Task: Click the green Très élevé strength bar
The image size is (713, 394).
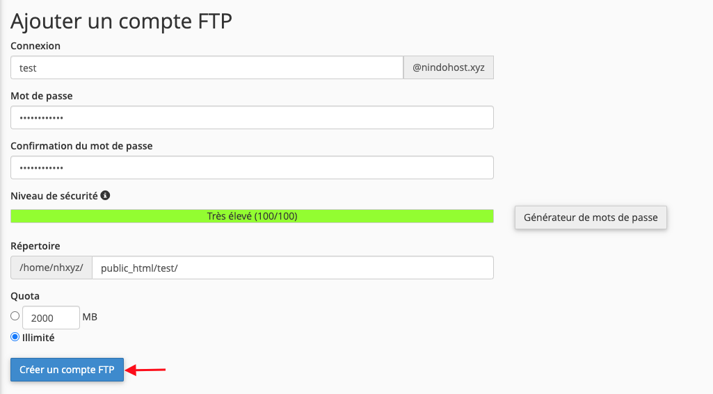Action: click(x=252, y=216)
